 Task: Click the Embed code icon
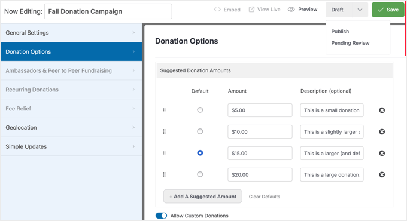pos(217,10)
